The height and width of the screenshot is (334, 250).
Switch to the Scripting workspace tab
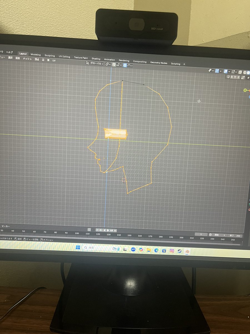(176, 64)
